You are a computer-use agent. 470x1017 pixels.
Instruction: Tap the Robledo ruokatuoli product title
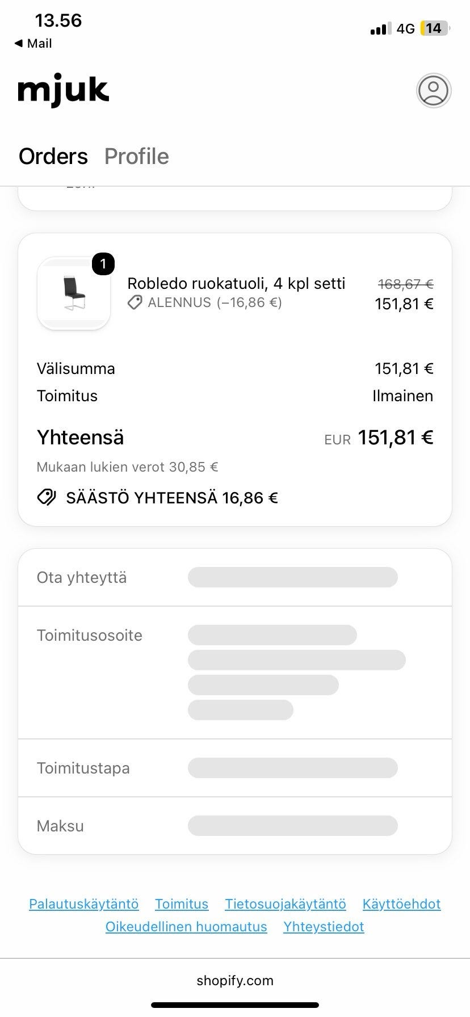[x=236, y=283]
